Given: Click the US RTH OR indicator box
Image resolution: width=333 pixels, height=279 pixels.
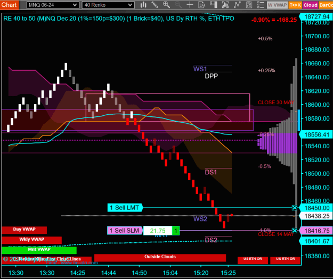Looking at the screenshot, I should (285, 260).
